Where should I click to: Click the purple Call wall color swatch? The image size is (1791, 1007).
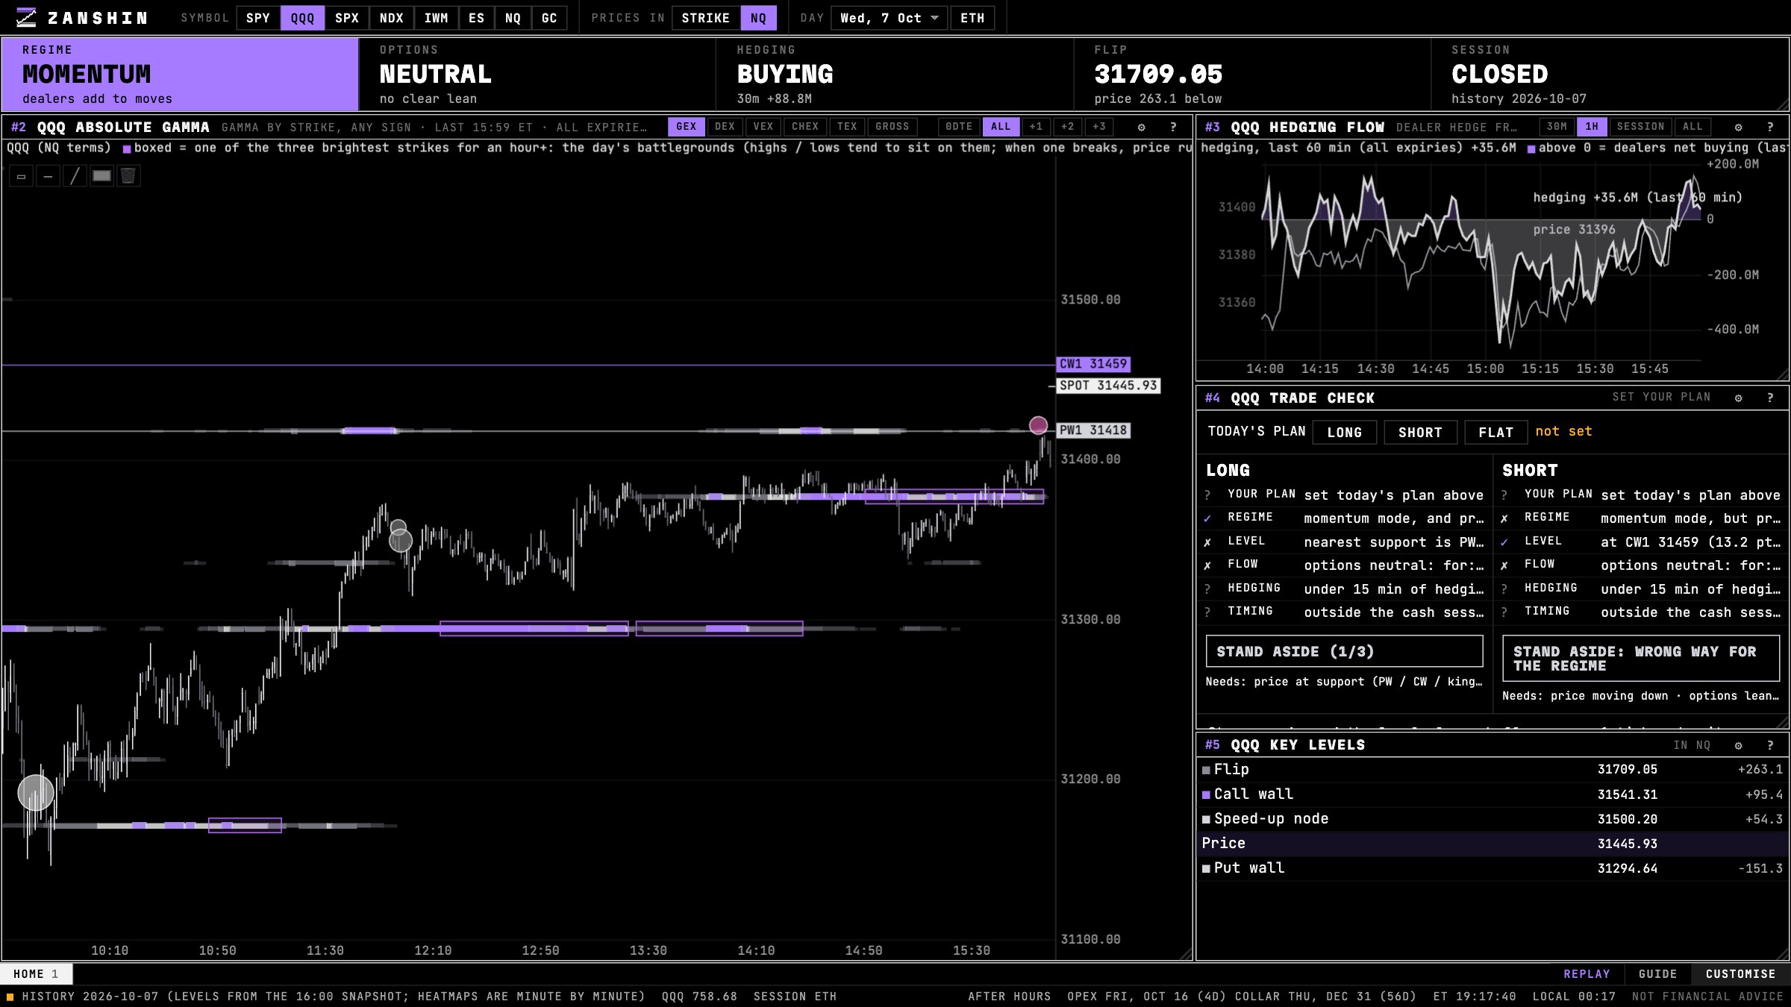(x=1206, y=794)
